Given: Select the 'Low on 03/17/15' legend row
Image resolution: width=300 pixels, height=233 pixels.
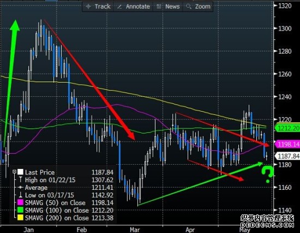Looking at the screenshot, I should coord(65,195).
